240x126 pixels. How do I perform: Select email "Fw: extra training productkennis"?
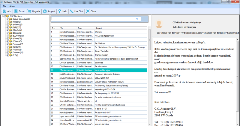click(x=99, y=97)
